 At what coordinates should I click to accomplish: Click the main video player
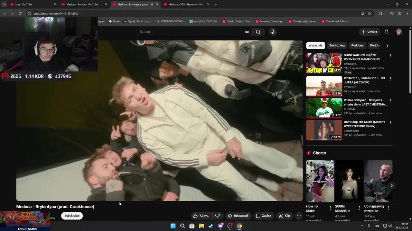(x=159, y=121)
